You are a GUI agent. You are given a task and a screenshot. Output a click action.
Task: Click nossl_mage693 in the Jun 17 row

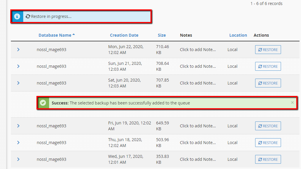(51, 159)
